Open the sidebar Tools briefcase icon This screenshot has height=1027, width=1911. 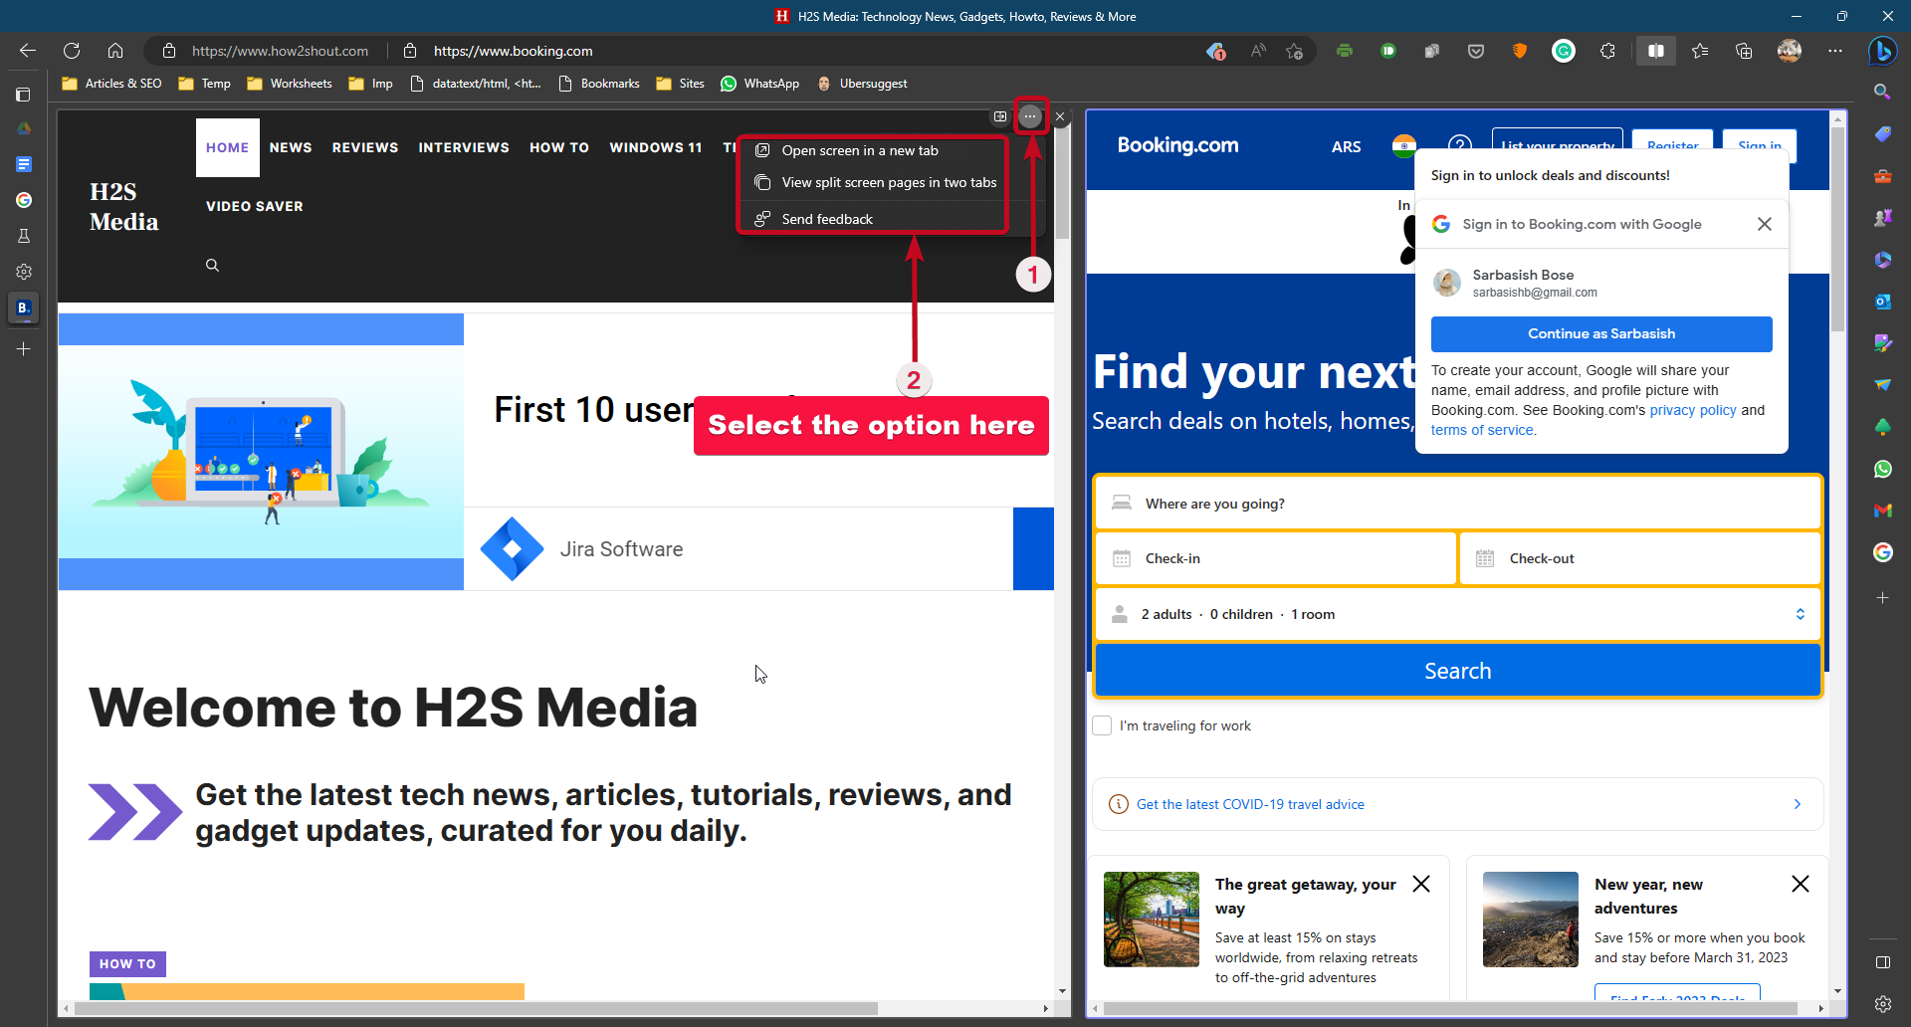(x=1882, y=176)
